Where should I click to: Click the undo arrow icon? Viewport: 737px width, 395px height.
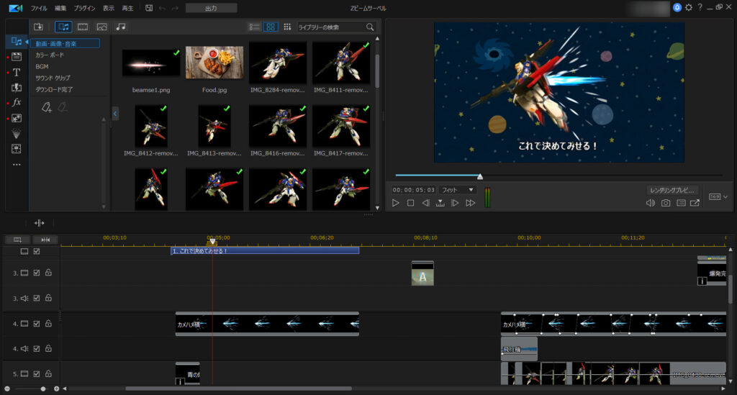pos(162,8)
